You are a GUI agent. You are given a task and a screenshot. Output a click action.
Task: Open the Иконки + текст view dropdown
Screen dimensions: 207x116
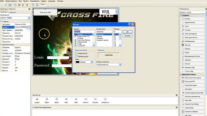(x=206, y=12)
